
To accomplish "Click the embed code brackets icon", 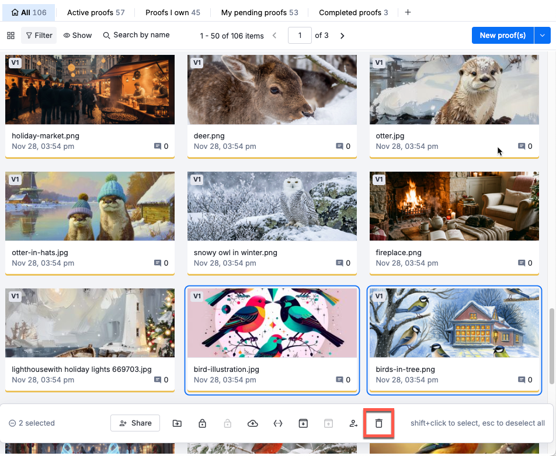I will tap(278, 423).
